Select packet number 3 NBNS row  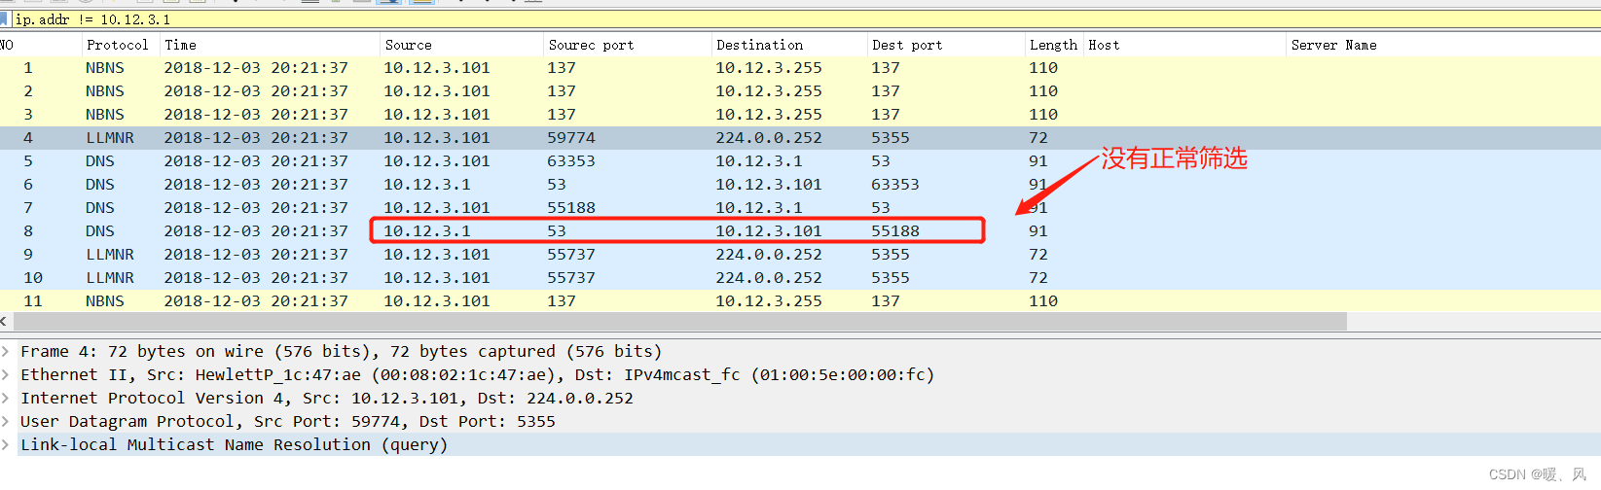800,115
